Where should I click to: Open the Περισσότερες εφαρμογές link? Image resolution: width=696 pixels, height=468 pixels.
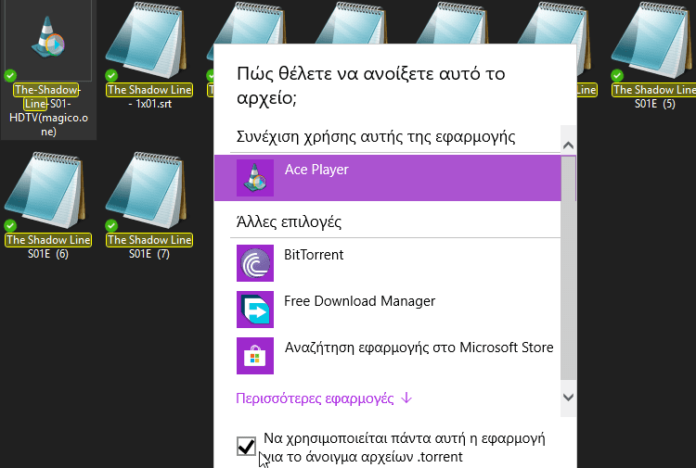click(x=324, y=398)
